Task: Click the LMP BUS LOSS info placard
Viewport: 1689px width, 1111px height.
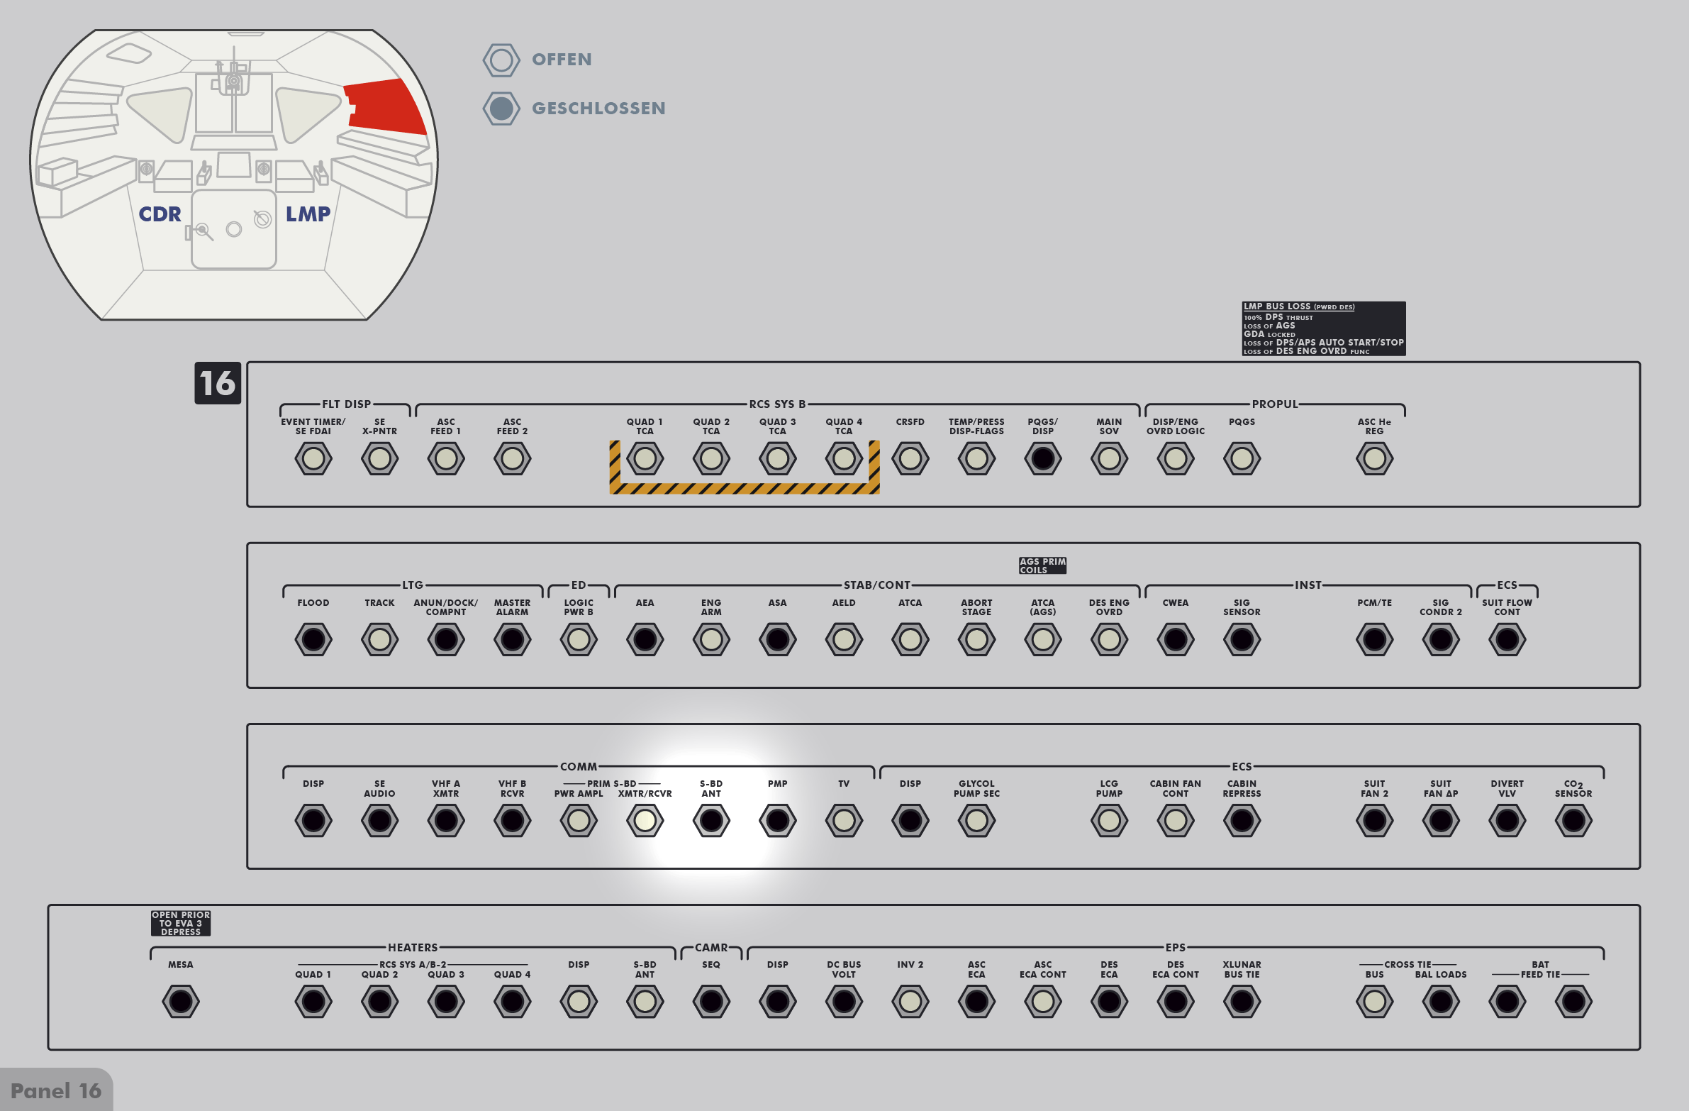Action: tap(1323, 328)
